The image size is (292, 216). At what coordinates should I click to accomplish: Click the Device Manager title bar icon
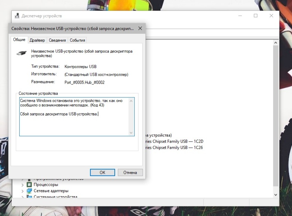tap(17, 16)
